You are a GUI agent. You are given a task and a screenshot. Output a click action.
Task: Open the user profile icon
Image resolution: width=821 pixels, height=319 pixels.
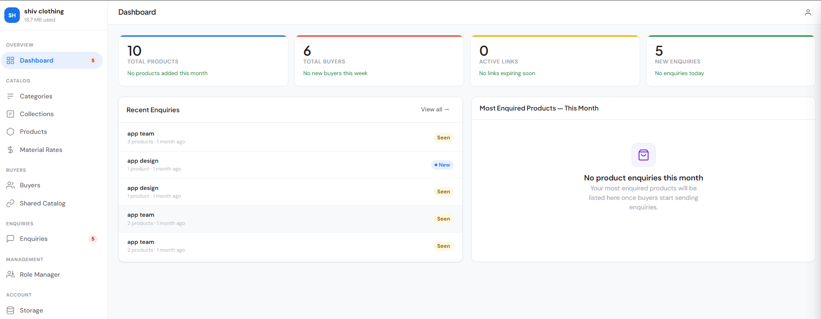pos(808,13)
